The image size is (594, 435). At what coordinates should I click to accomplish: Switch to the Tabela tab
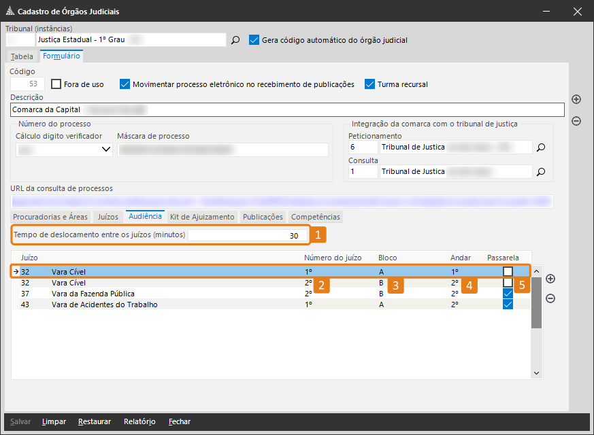22,56
